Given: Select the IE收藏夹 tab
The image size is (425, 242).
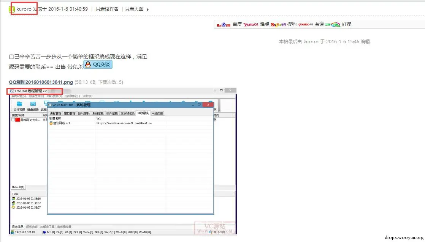Looking at the screenshot, I should (143, 113).
